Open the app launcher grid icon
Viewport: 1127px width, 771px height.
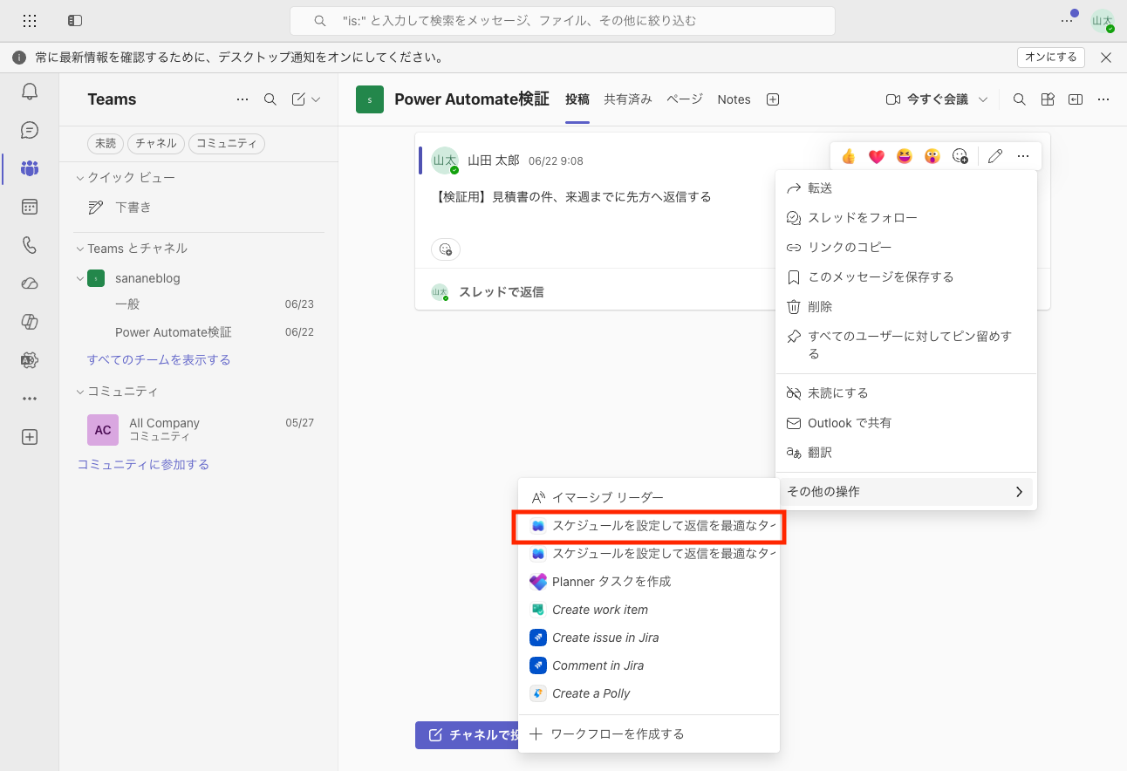pyautogui.click(x=30, y=20)
